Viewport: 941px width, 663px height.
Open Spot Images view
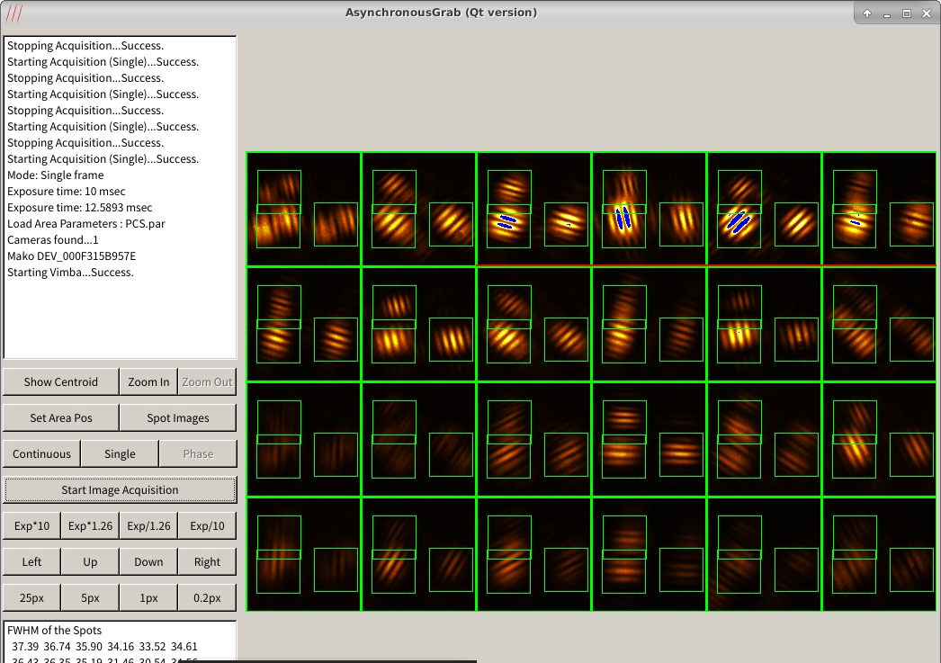click(177, 418)
